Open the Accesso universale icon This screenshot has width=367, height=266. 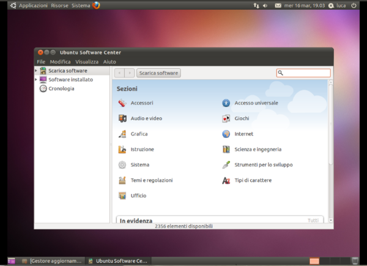[x=226, y=103]
